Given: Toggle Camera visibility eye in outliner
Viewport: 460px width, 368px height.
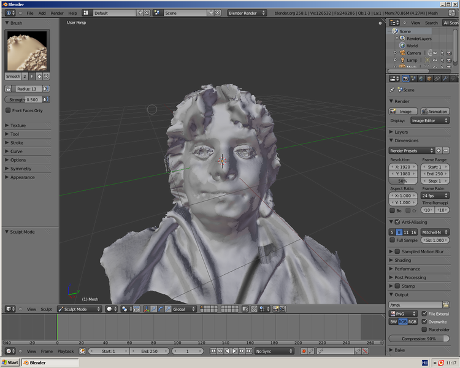Looking at the screenshot, I should tap(434, 53).
